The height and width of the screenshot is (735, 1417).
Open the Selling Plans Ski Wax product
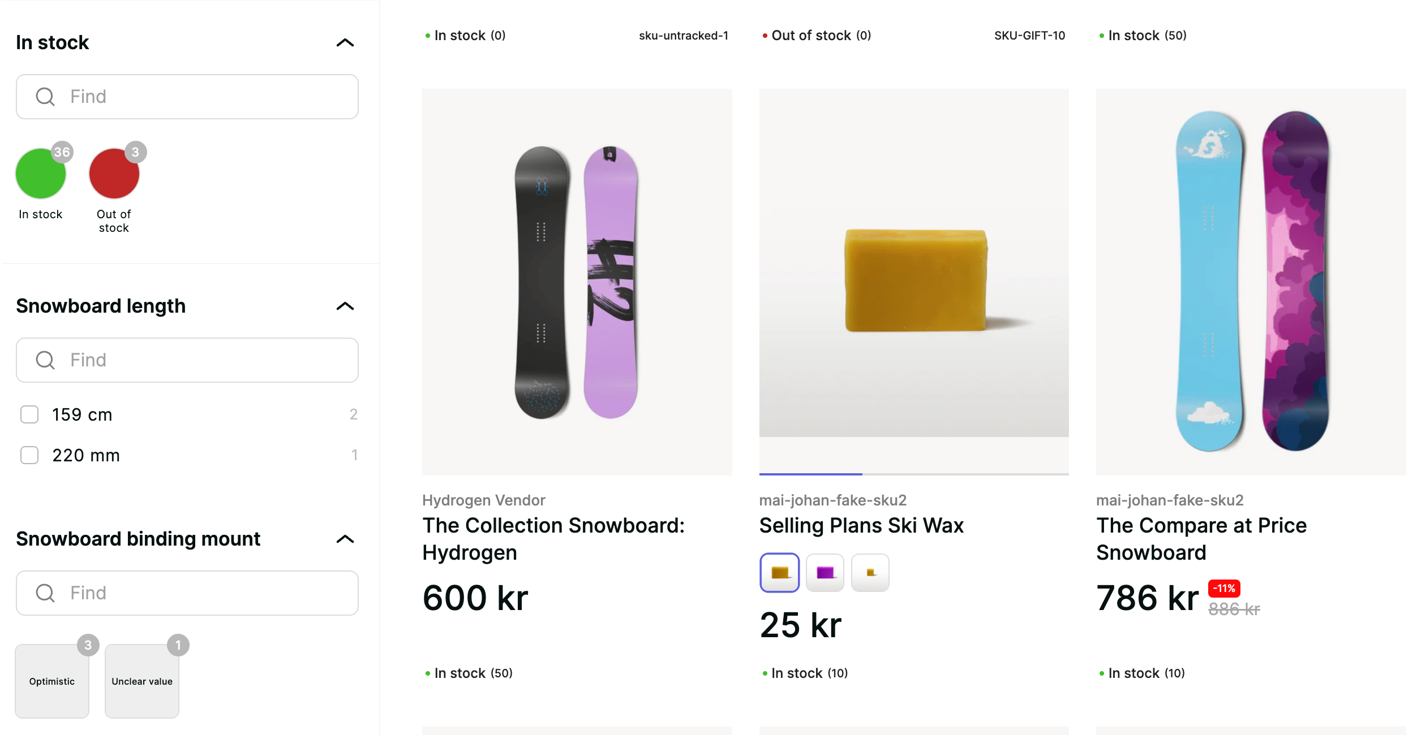point(861,526)
